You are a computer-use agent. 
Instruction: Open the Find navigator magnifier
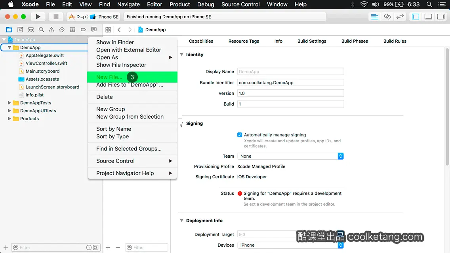click(x=41, y=30)
